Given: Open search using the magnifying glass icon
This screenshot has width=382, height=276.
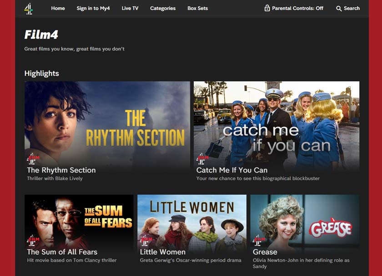Looking at the screenshot, I should (338, 8).
